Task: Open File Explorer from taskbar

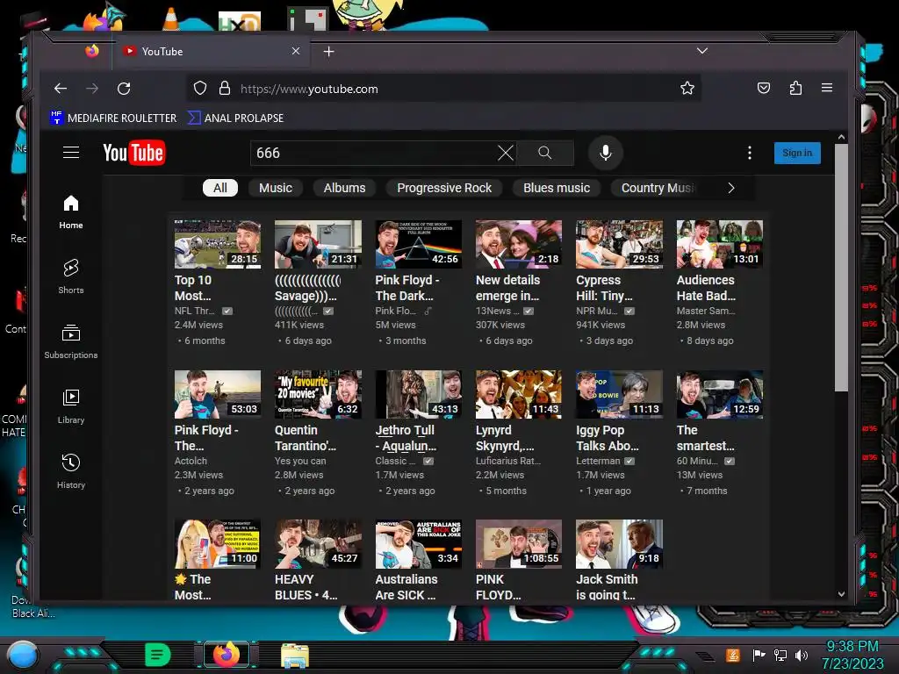Action: pos(295,656)
